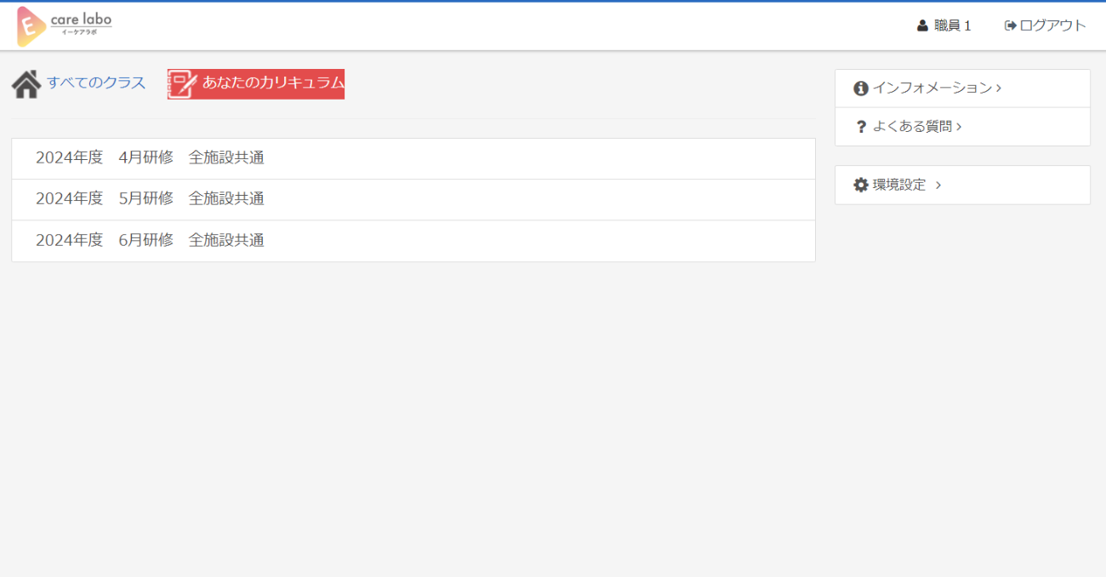This screenshot has width=1106, height=577.
Task: Open the 職員１ user menu
Action: click(x=952, y=26)
